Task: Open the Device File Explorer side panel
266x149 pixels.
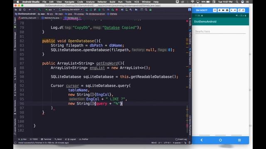Action: (x=190, y=125)
